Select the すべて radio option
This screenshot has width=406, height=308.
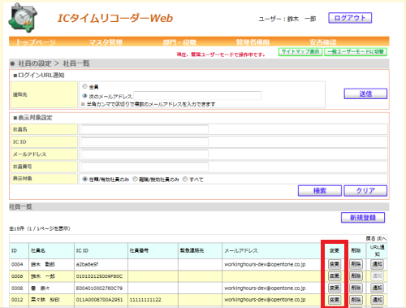pyautogui.click(x=185, y=179)
